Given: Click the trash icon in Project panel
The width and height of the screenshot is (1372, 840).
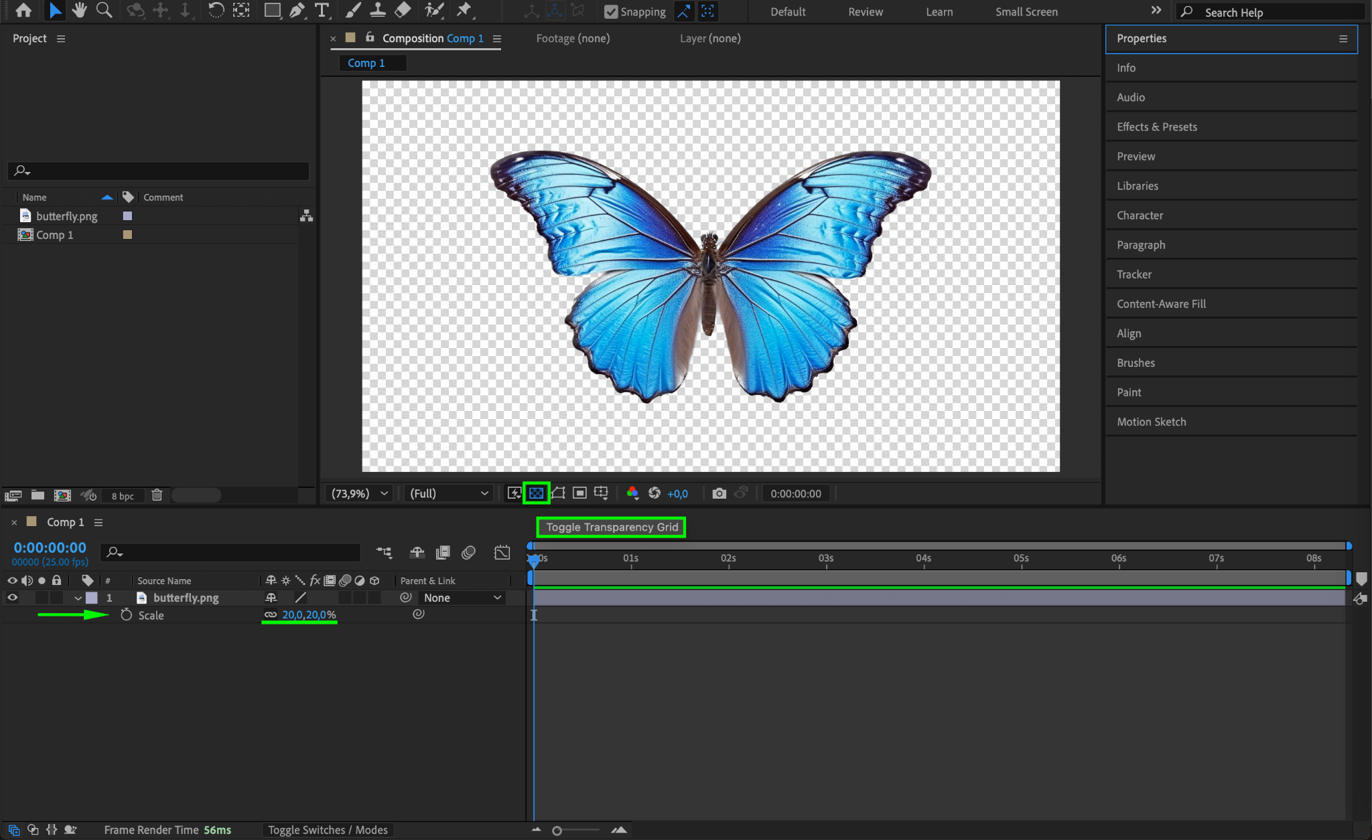Looking at the screenshot, I should pos(157,495).
